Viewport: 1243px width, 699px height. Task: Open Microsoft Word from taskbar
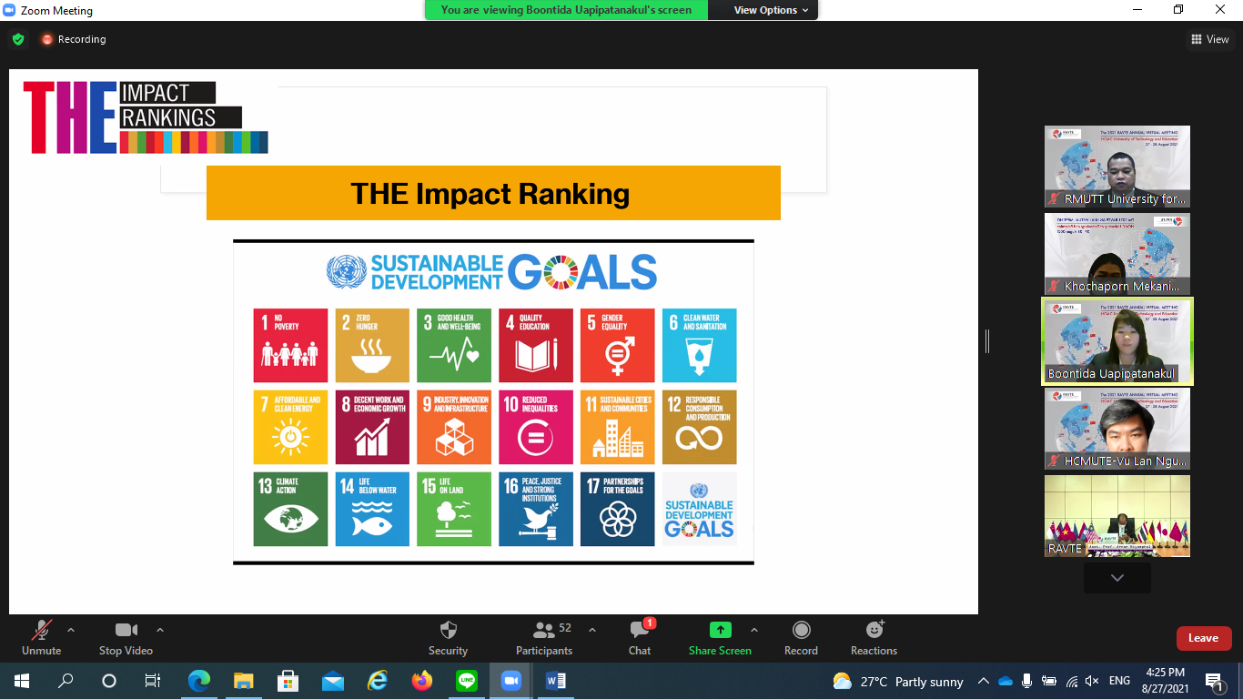click(556, 681)
